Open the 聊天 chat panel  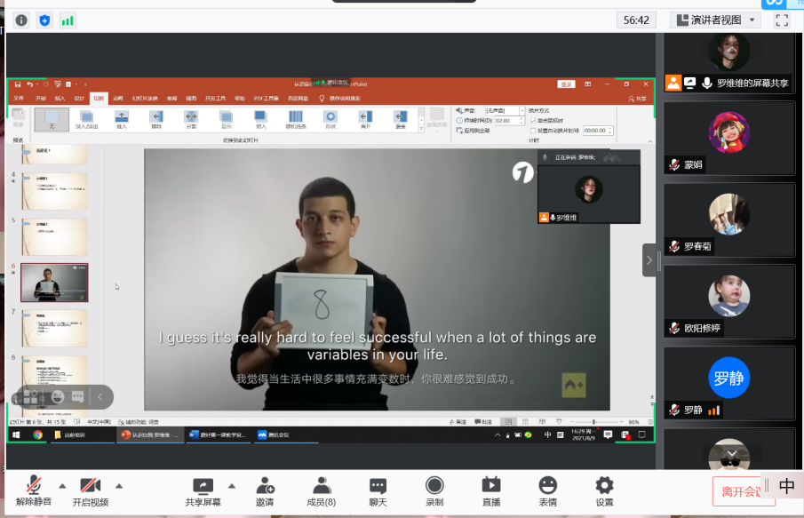[x=378, y=491]
